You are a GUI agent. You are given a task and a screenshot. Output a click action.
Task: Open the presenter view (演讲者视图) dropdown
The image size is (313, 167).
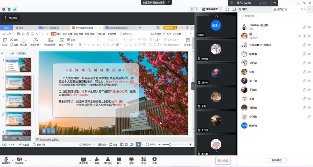(212, 9)
